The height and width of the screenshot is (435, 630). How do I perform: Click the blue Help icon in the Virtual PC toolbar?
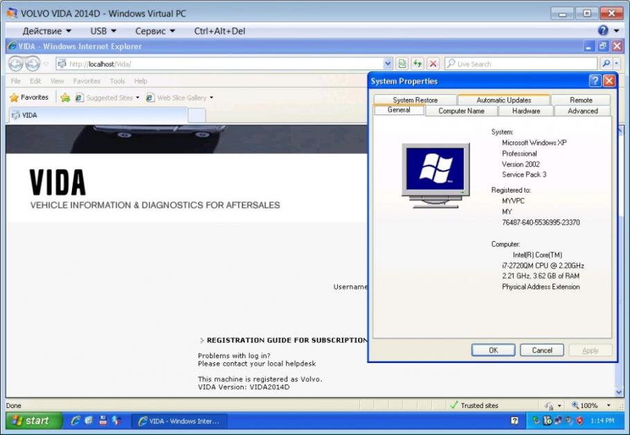[x=603, y=30]
